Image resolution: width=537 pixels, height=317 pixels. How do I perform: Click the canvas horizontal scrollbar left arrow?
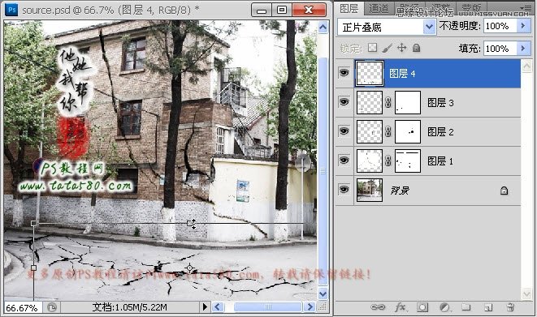pos(219,306)
